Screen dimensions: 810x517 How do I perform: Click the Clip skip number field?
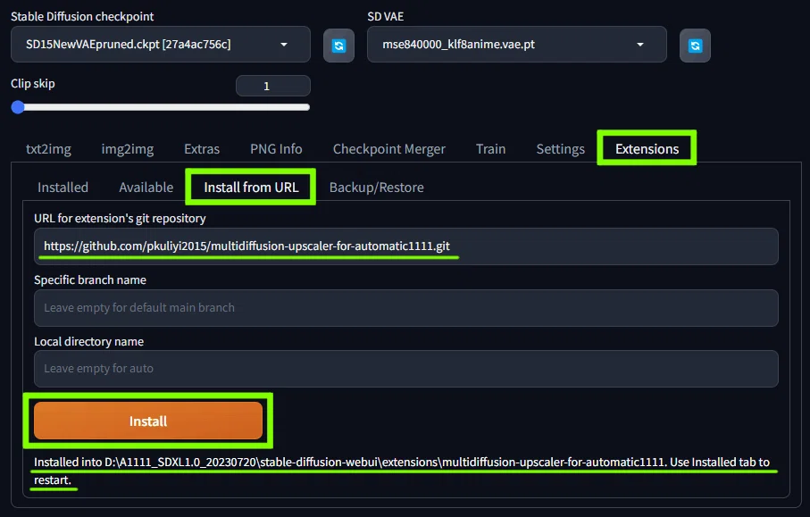[x=273, y=86]
